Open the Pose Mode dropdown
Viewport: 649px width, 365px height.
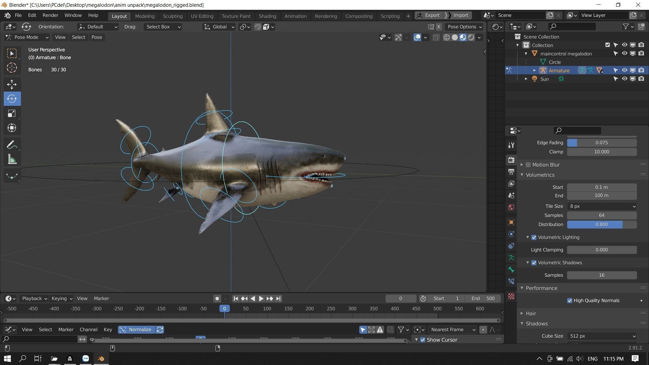tap(27, 37)
